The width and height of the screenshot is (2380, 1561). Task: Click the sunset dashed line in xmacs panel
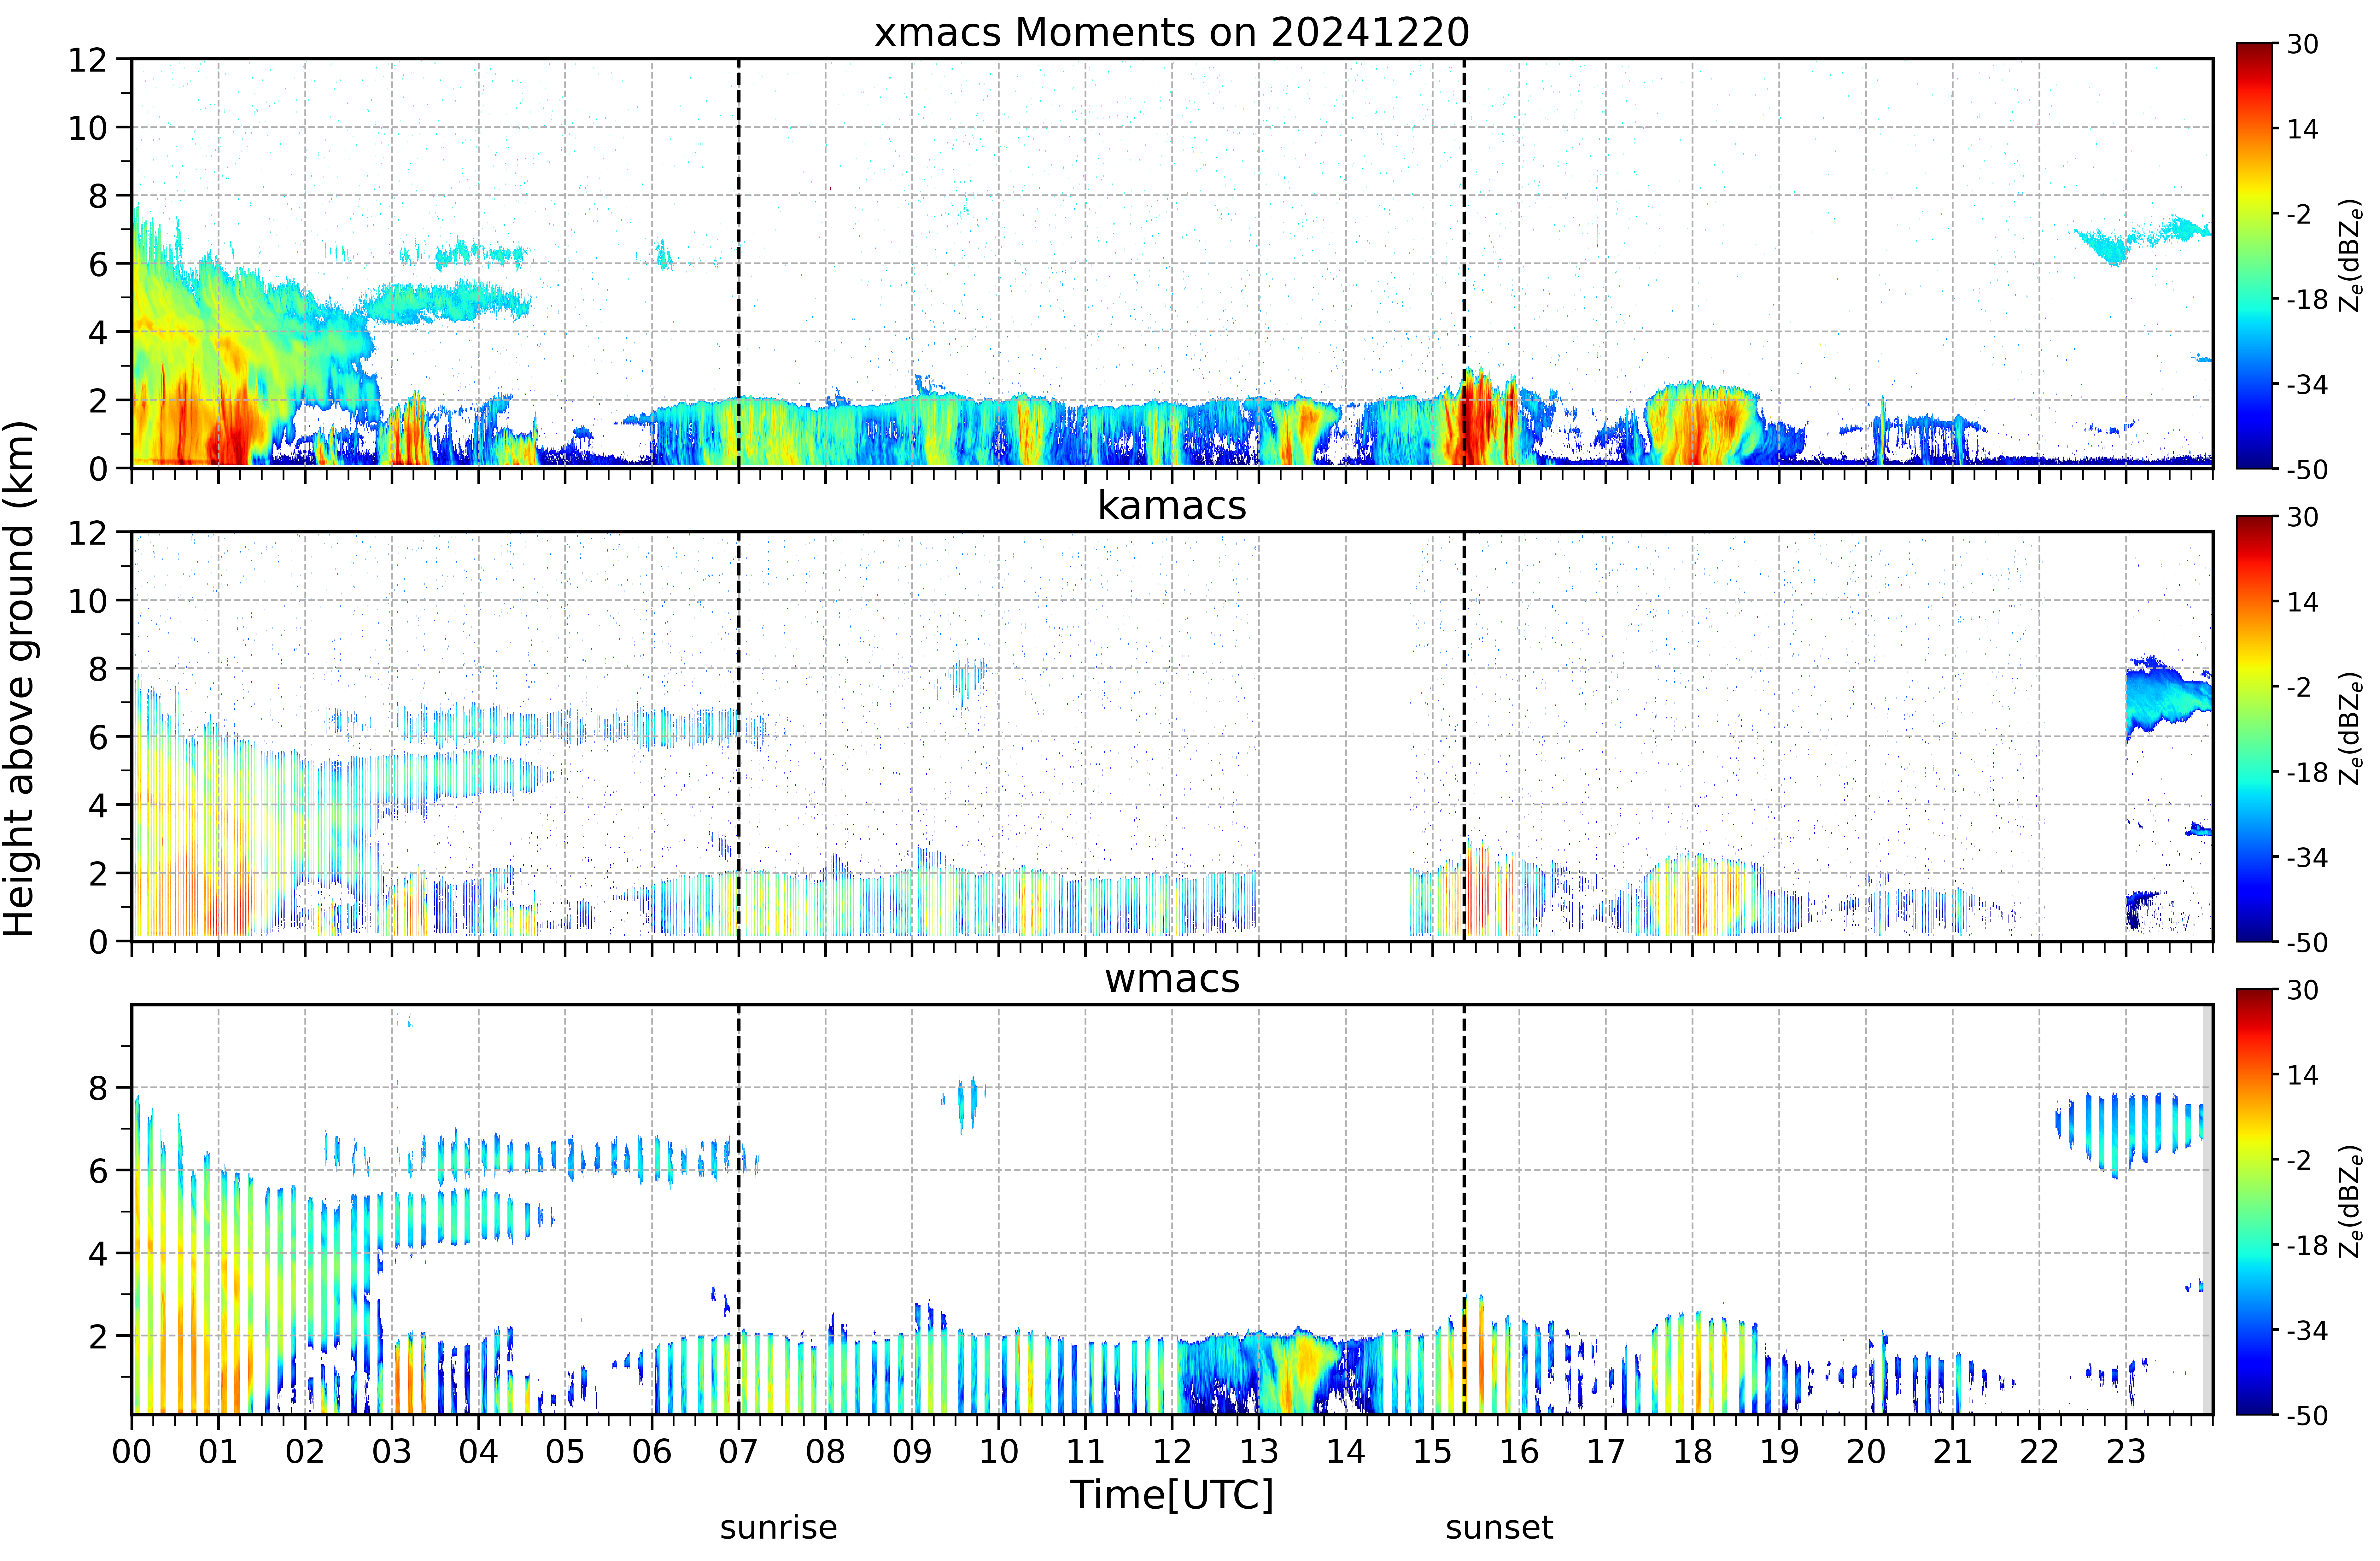1464,263
